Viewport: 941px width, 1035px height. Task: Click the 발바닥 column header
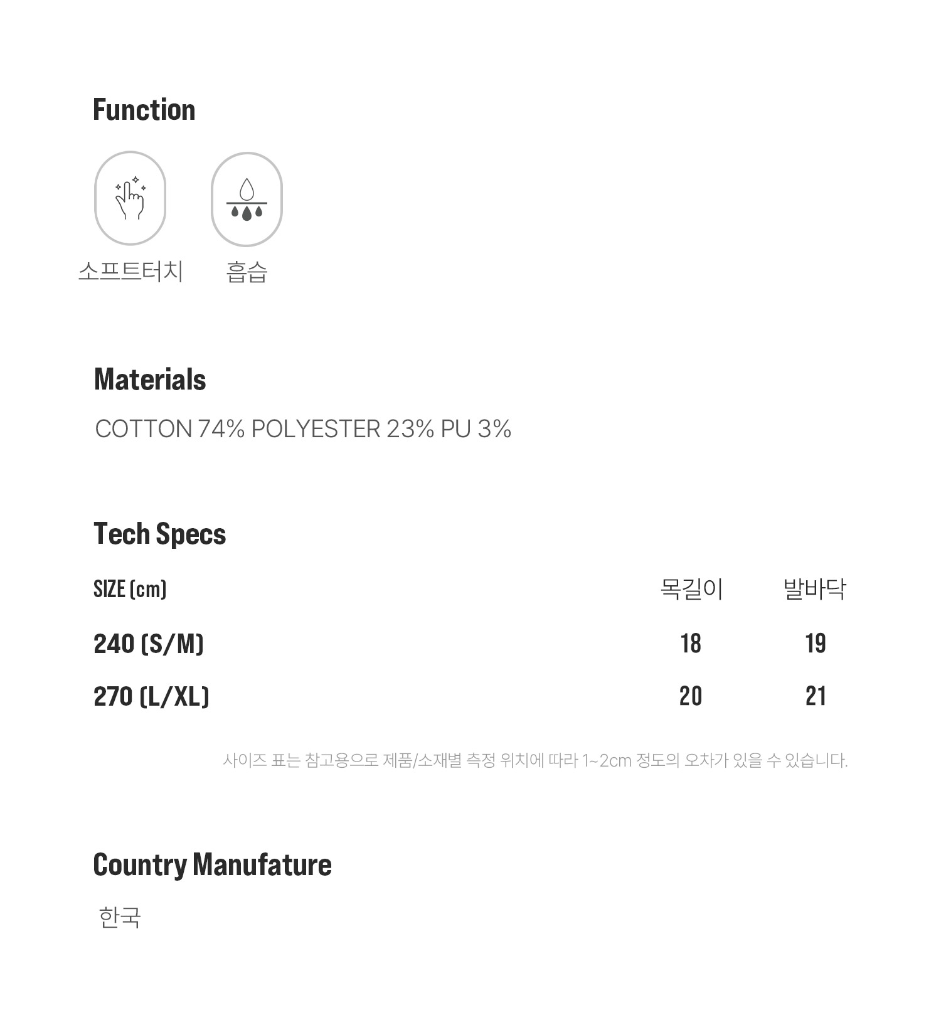tap(815, 589)
